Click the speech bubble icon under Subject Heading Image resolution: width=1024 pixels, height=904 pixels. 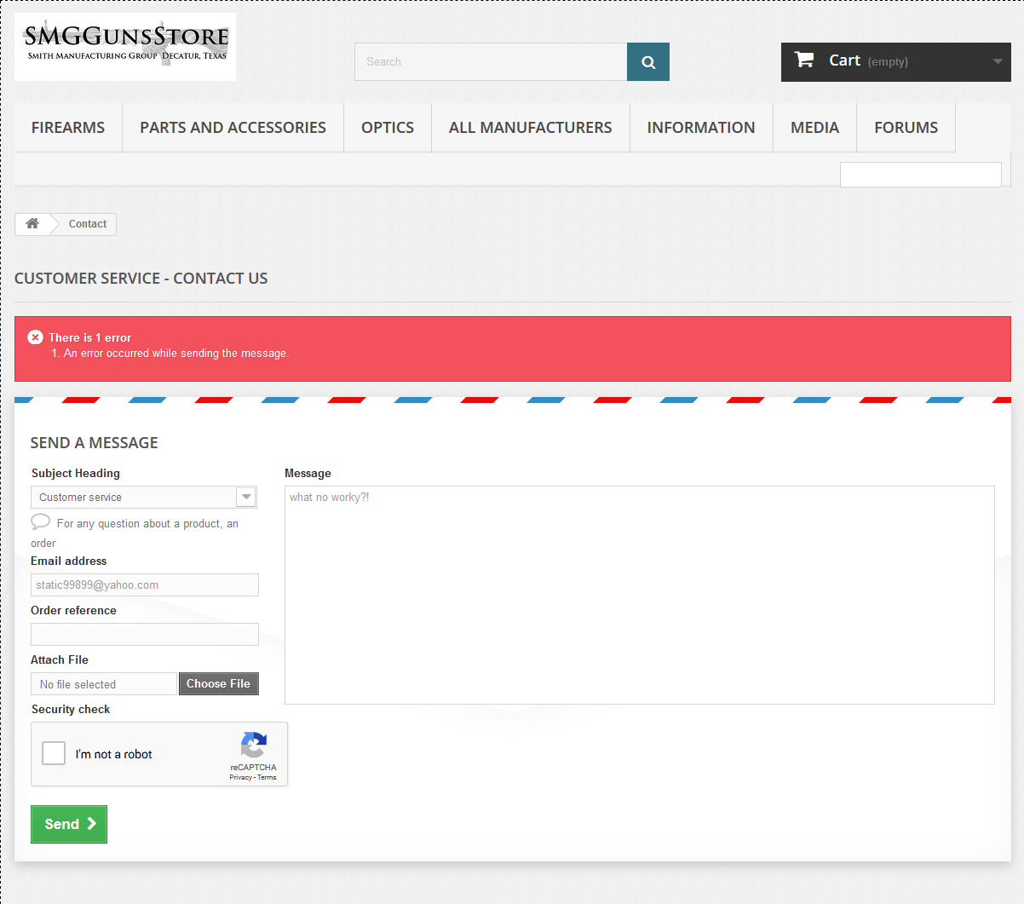tap(40, 521)
